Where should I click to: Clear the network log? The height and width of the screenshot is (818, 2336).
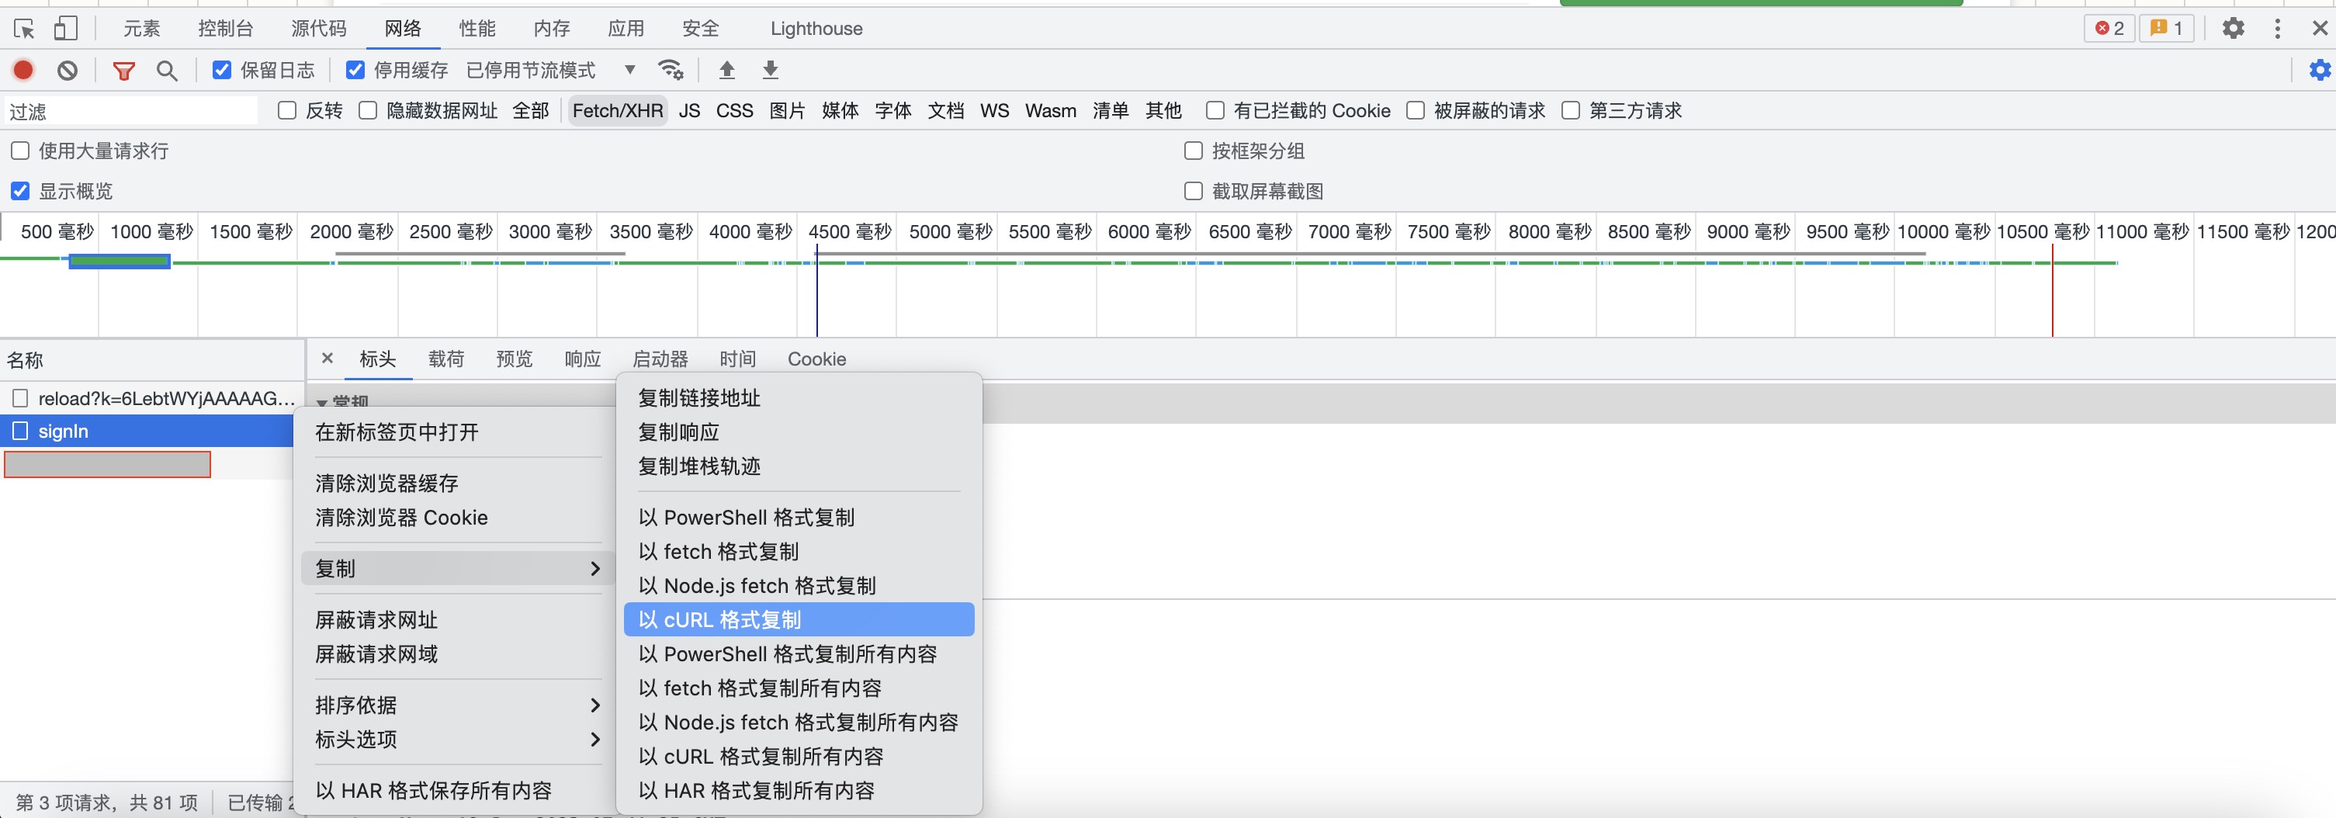coord(67,70)
